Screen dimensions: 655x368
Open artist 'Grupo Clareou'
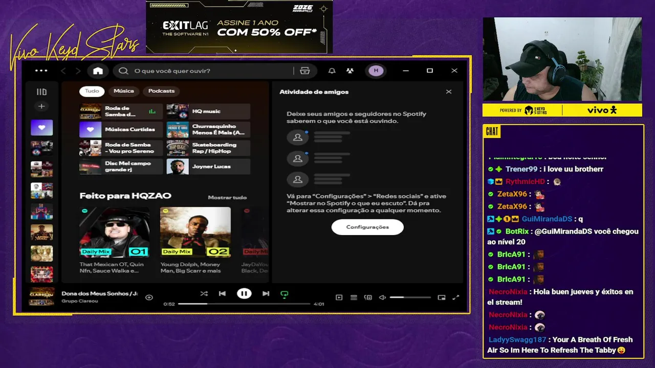pos(80,301)
